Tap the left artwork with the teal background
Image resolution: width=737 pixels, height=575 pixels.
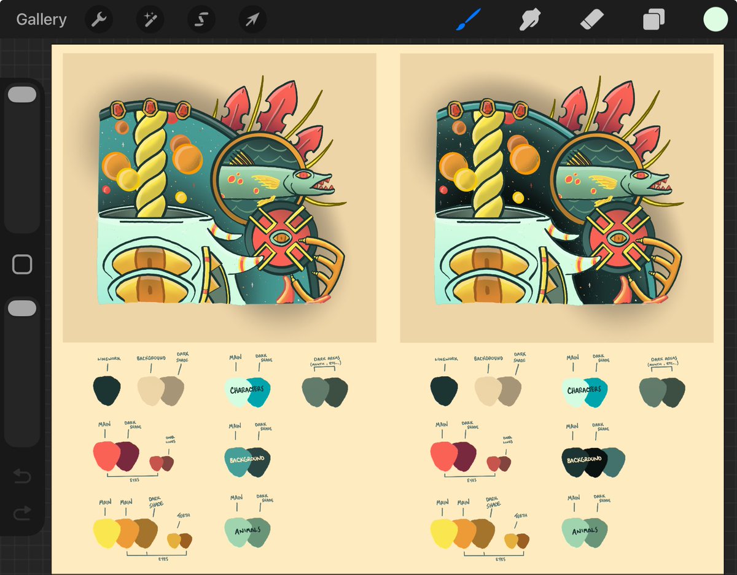click(x=219, y=198)
